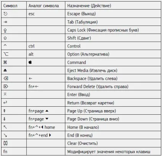Select the 'Назначение (Действие)' header cell
The width and height of the screenshot is (162, 156).
(x=89, y=6)
